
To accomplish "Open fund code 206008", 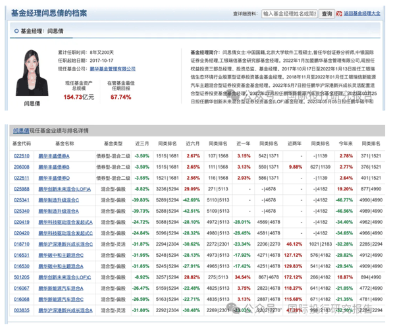I will tap(22, 167).
